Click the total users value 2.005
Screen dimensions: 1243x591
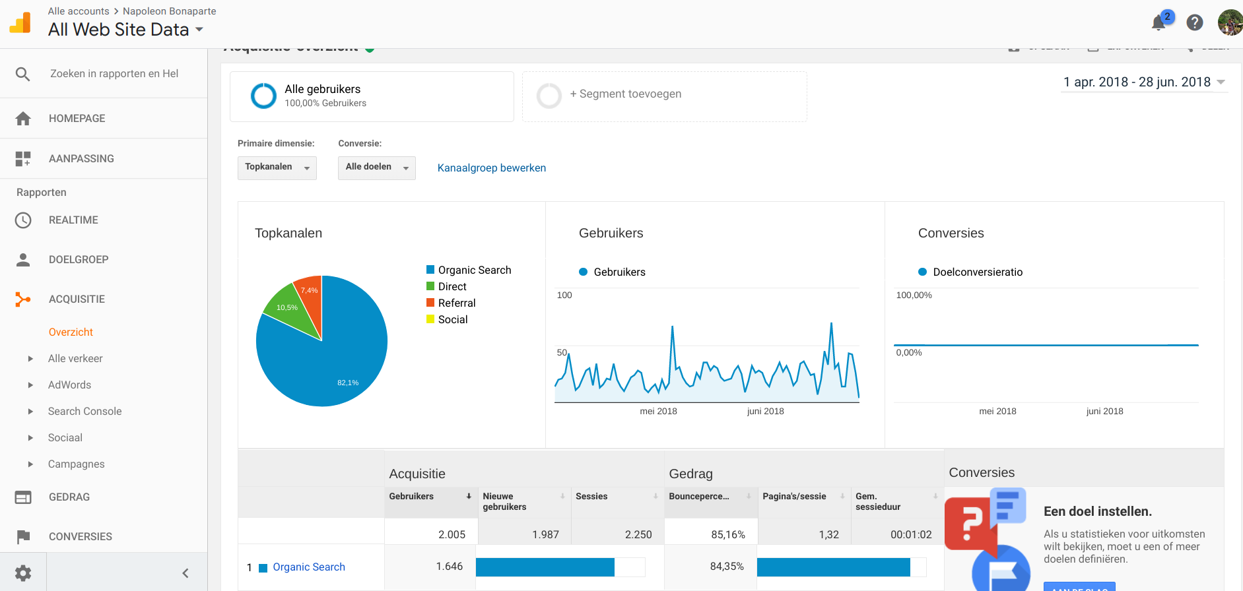tap(452, 535)
